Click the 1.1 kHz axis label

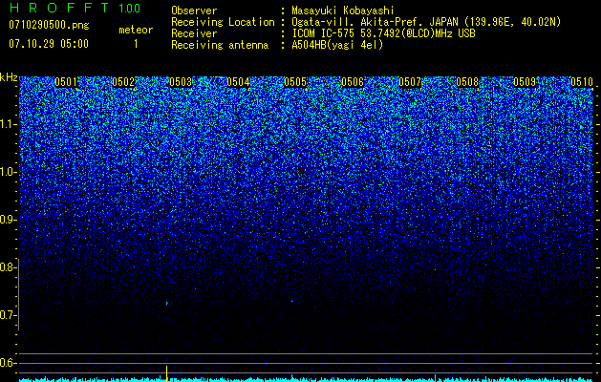9,124
